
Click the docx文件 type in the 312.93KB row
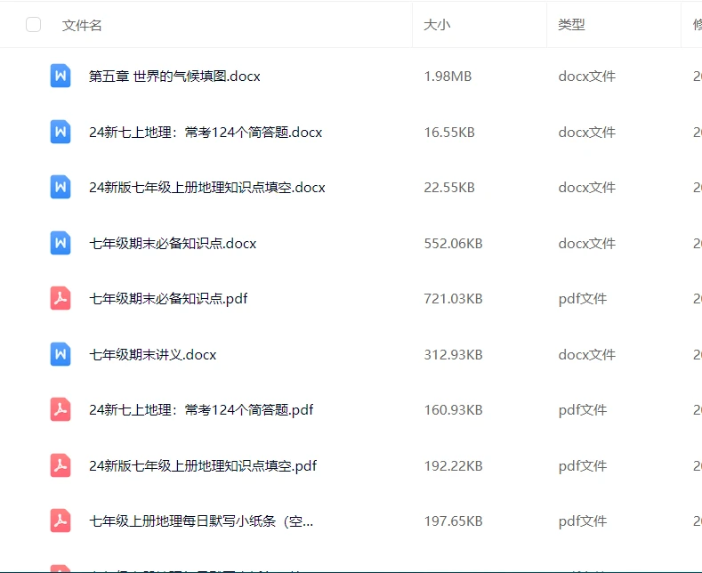click(586, 354)
